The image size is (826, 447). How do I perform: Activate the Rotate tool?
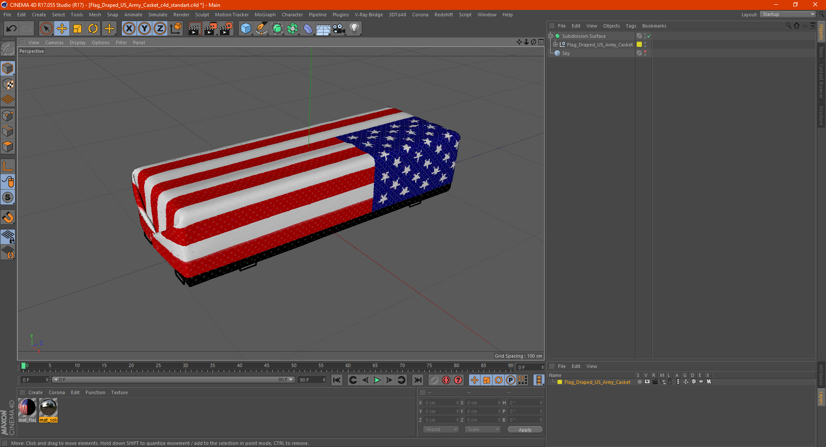coord(93,29)
